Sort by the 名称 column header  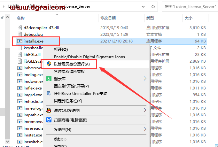tap(21, 18)
